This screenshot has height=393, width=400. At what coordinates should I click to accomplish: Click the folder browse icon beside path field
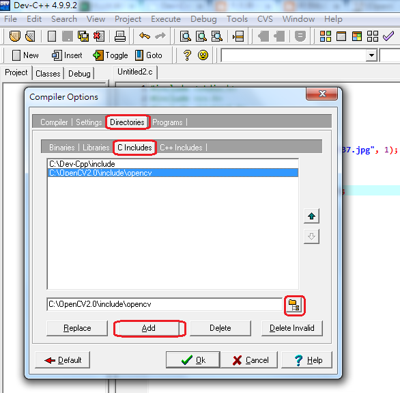click(294, 305)
